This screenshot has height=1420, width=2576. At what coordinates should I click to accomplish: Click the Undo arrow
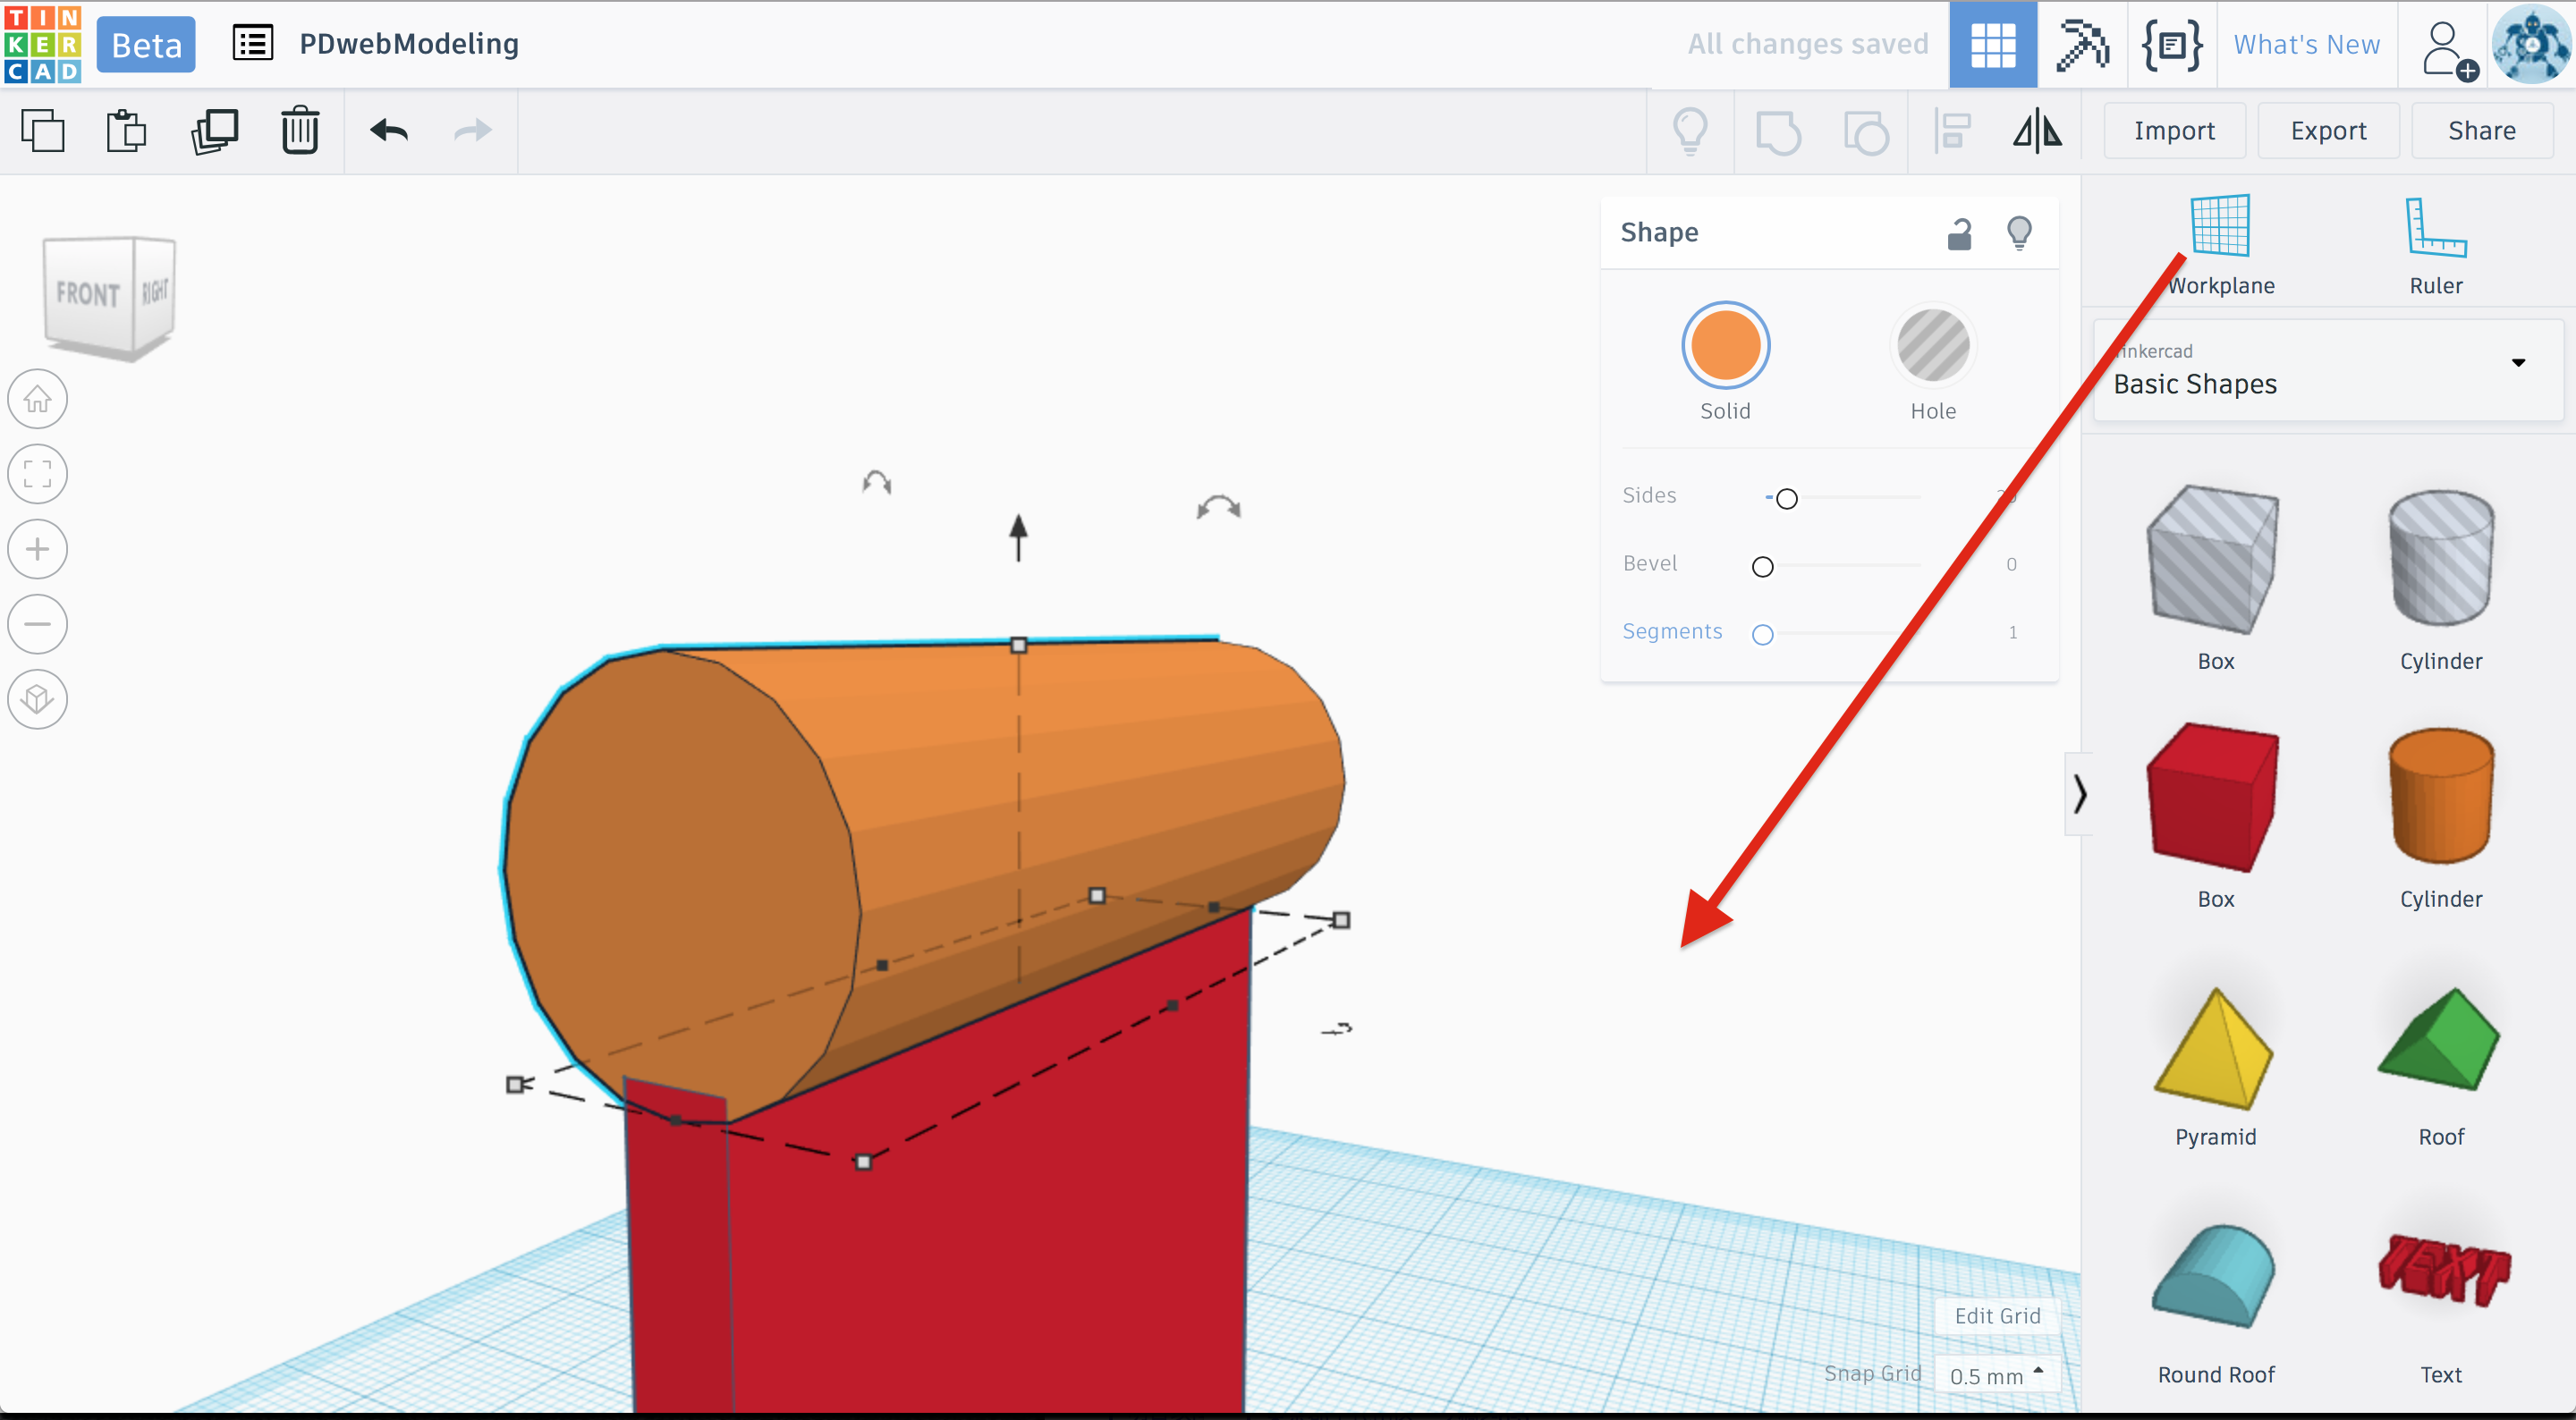389,131
